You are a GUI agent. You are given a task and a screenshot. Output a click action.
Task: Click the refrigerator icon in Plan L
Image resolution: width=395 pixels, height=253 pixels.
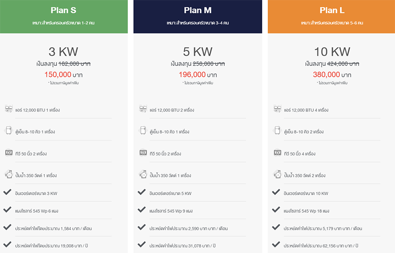click(277, 131)
